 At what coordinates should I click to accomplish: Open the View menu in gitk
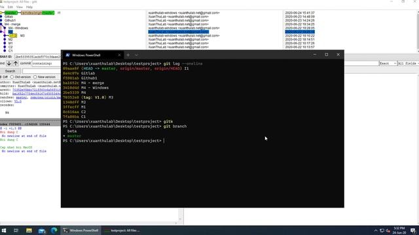[x=20, y=7]
